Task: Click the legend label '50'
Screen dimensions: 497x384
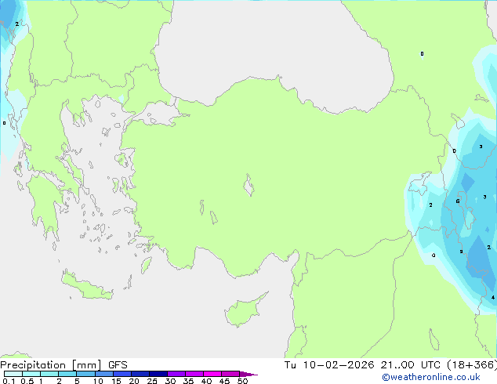Action: (x=242, y=381)
